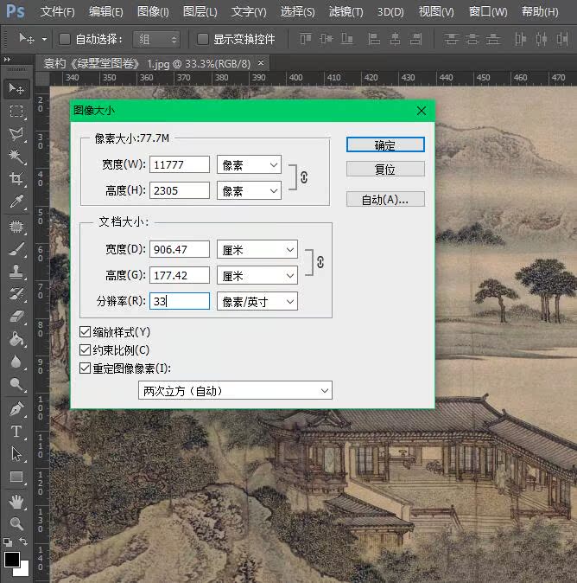Uncheck 约束比例(C) checkbox
577x583 pixels.
click(85, 349)
